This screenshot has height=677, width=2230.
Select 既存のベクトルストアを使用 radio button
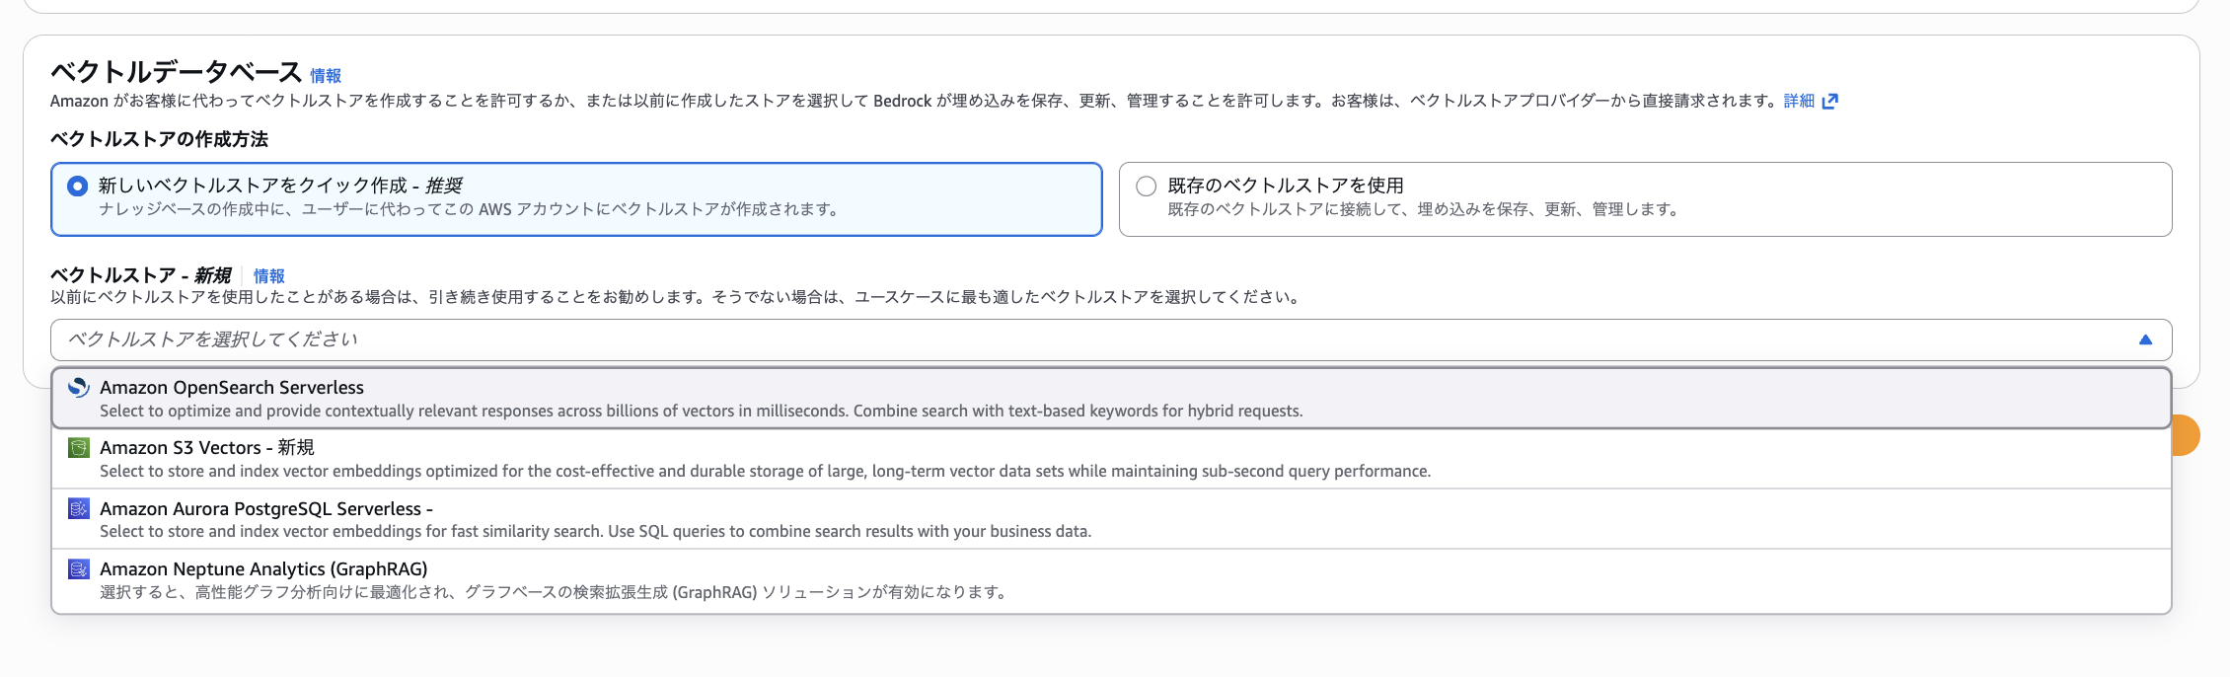click(1146, 187)
